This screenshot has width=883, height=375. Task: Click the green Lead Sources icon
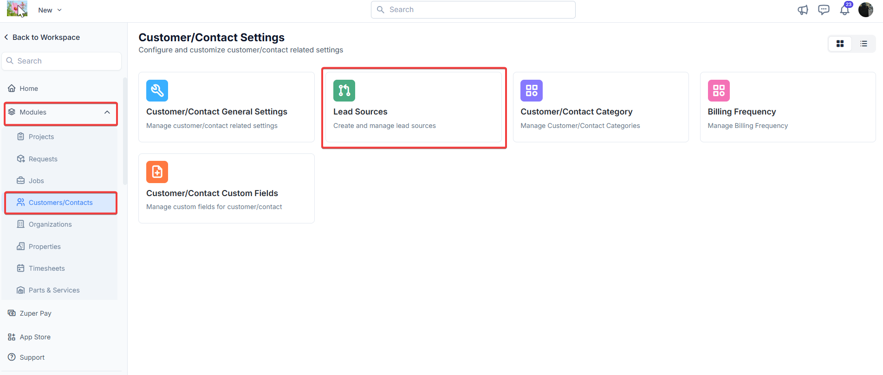(x=344, y=90)
